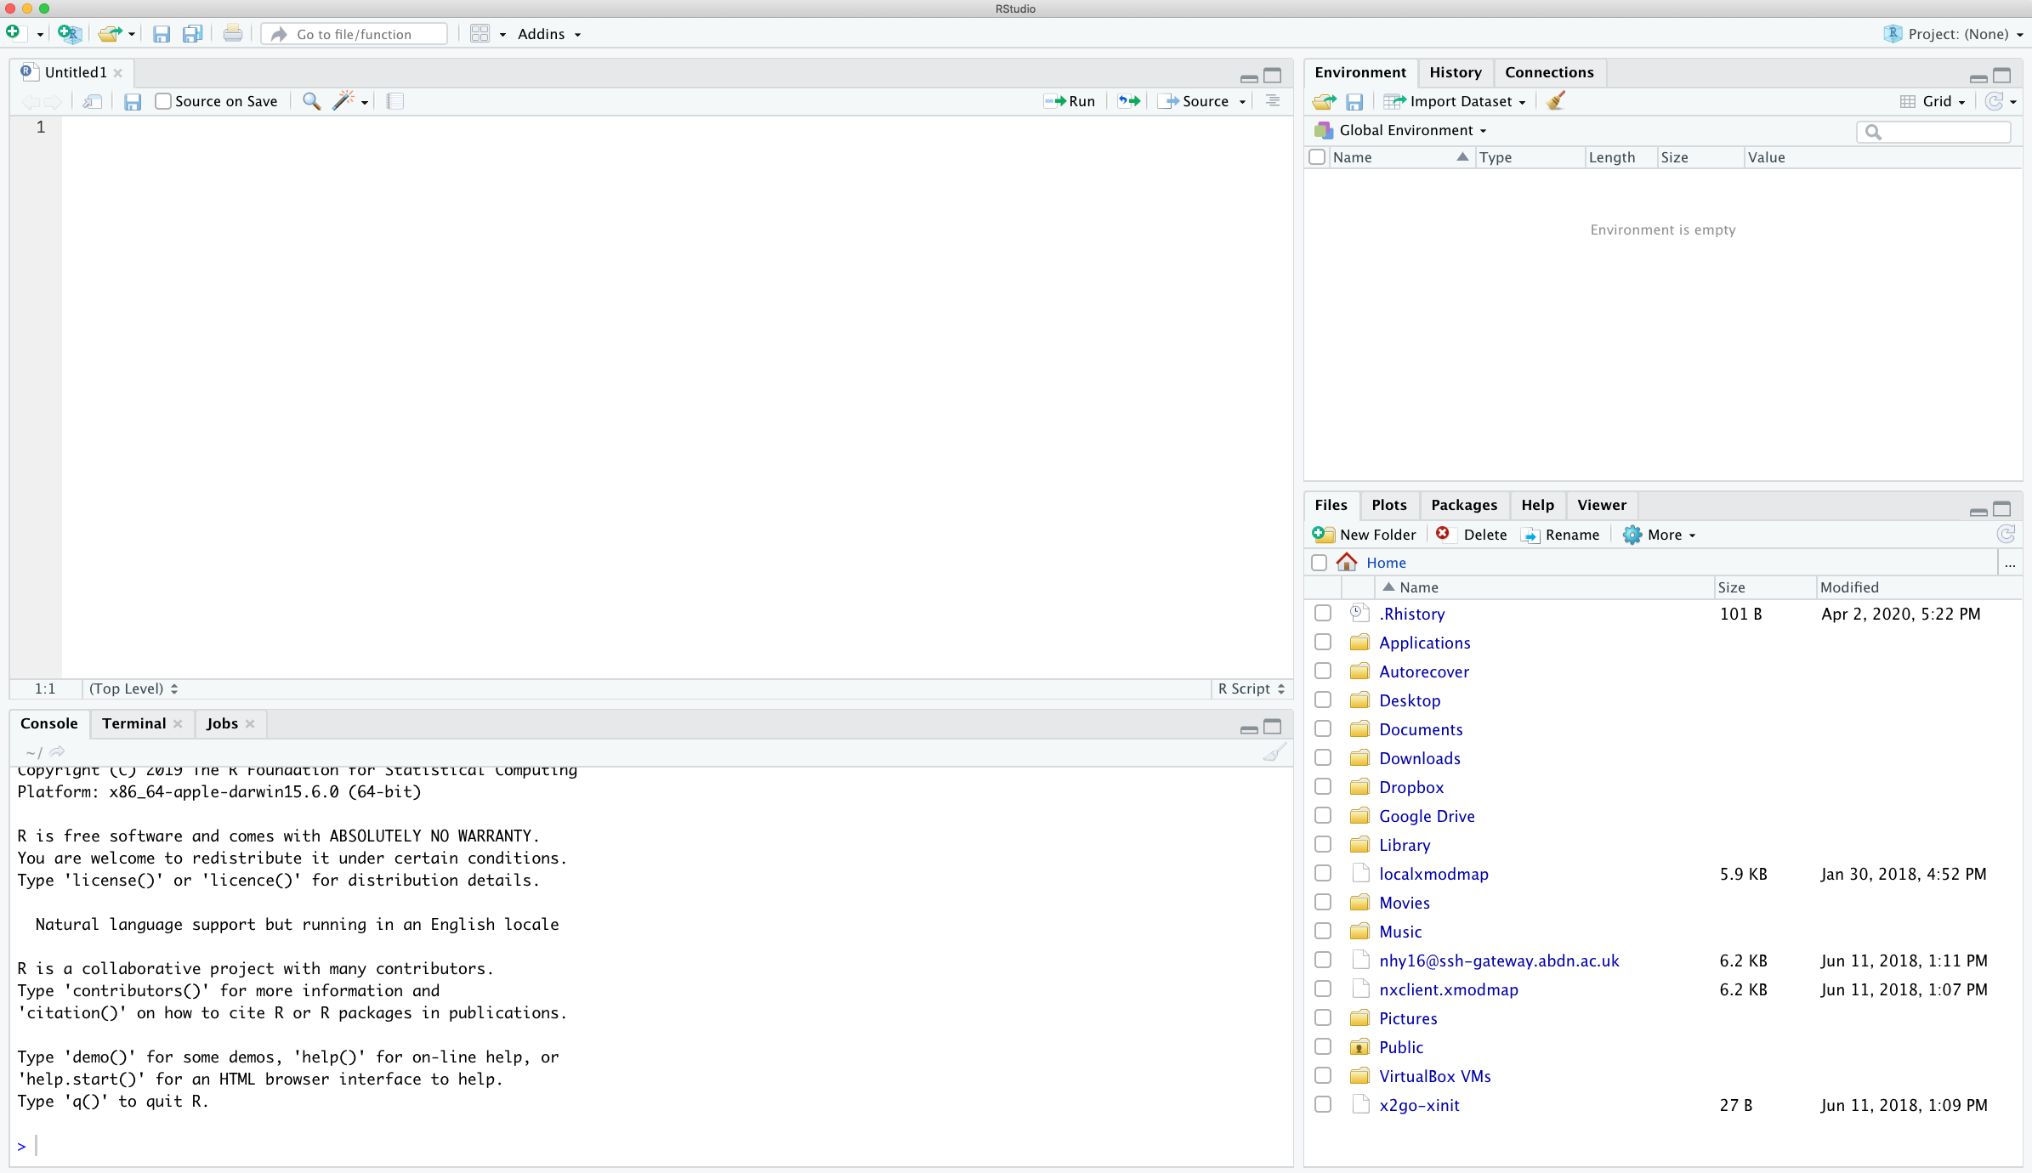Click the compile report notebook icon
Screen dimensions: 2032x1173
pyautogui.click(x=395, y=101)
